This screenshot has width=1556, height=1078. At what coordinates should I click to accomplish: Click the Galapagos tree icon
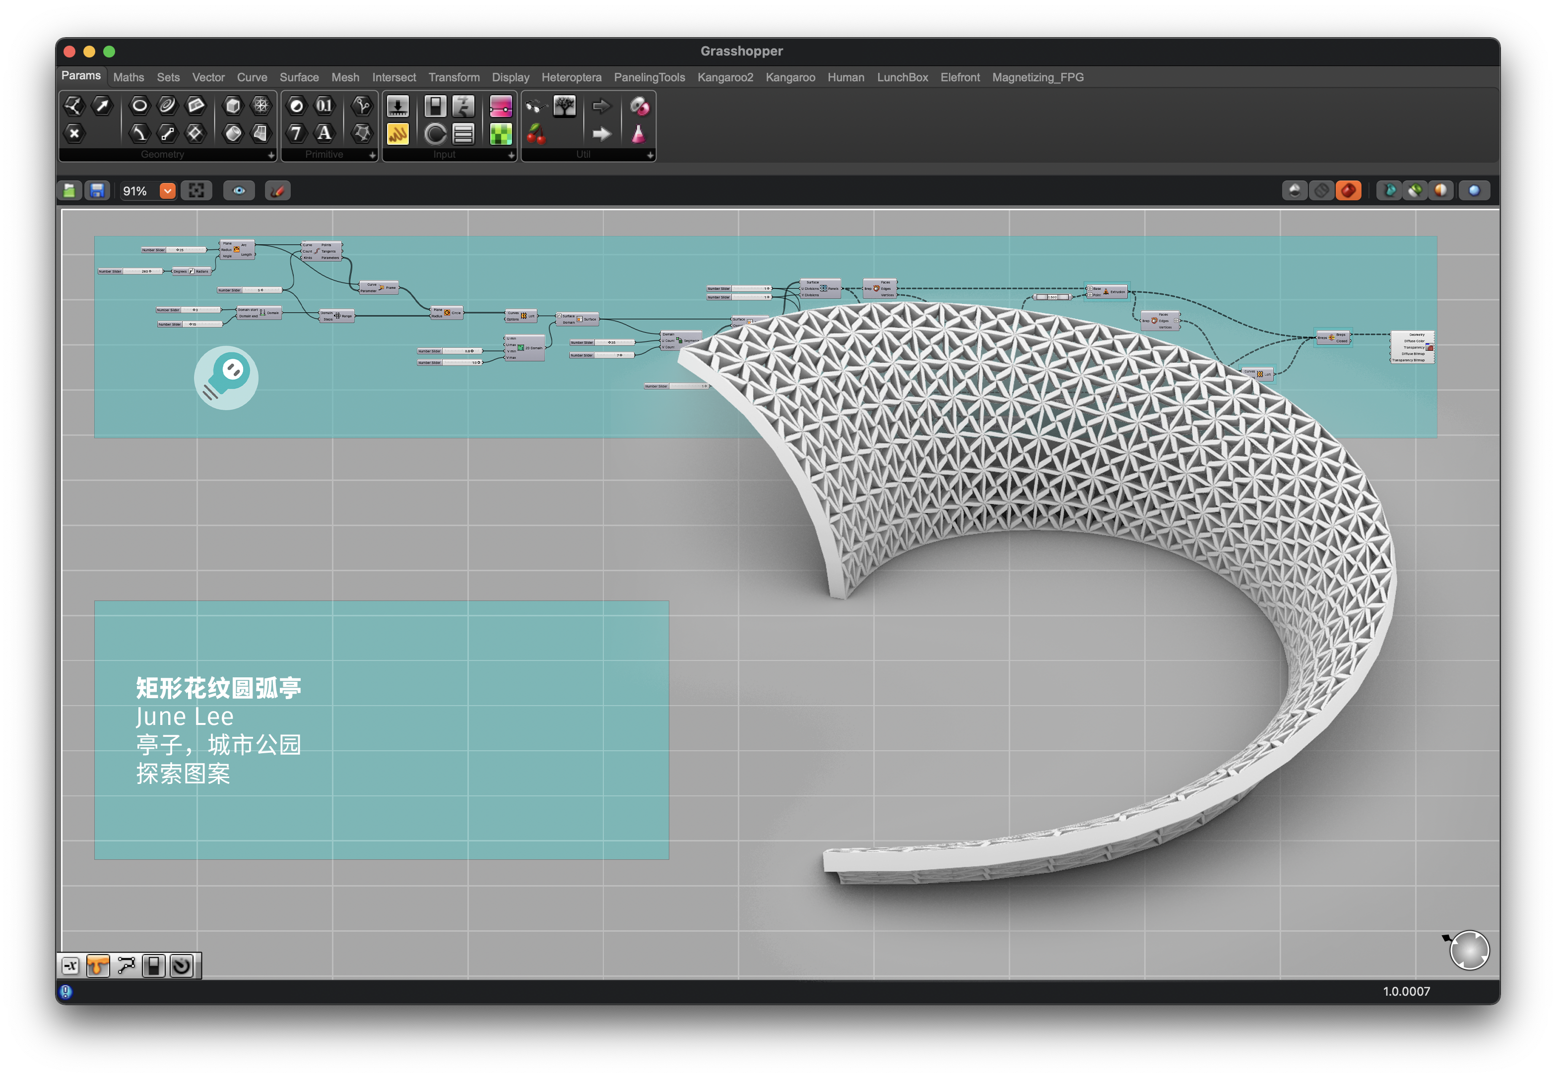(565, 106)
